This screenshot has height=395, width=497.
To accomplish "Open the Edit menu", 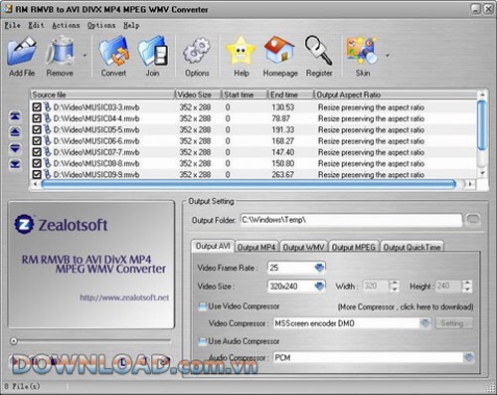I will tap(36, 25).
